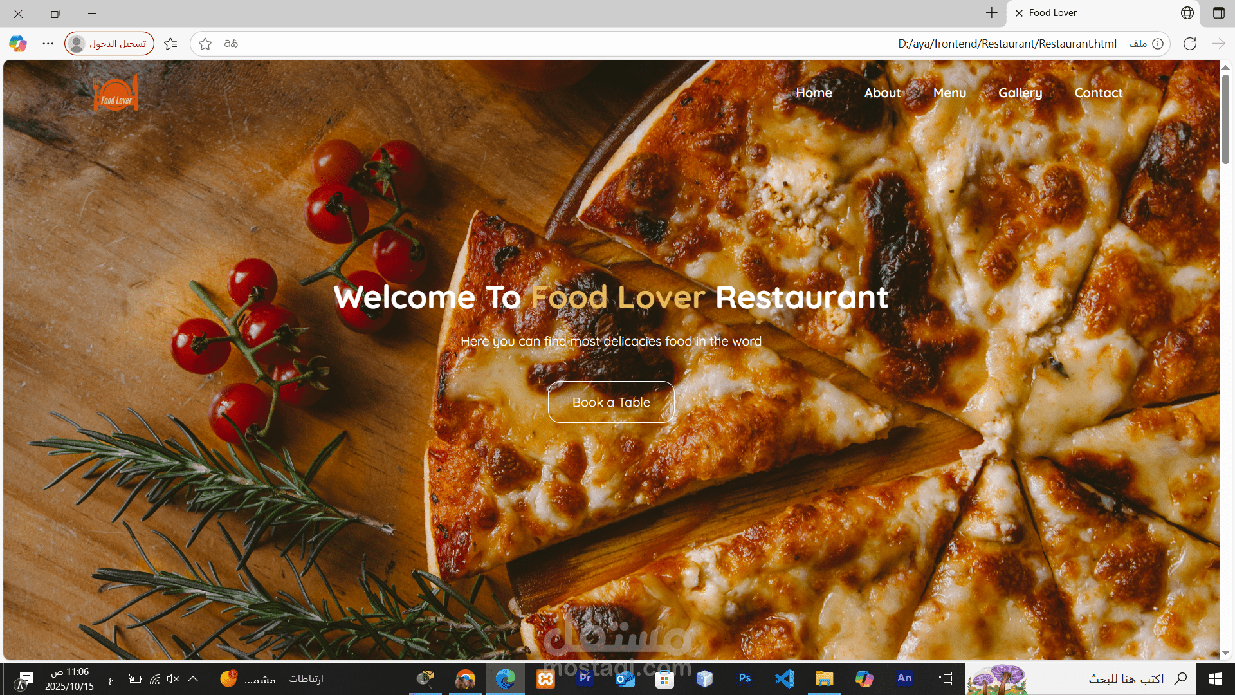This screenshot has height=695, width=1235.
Task: Open Edge settings and more menu
Action: pyautogui.click(x=48, y=44)
